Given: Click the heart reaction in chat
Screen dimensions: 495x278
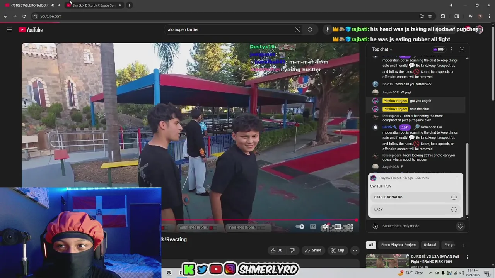Looking at the screenshot, I should [460, 226].
